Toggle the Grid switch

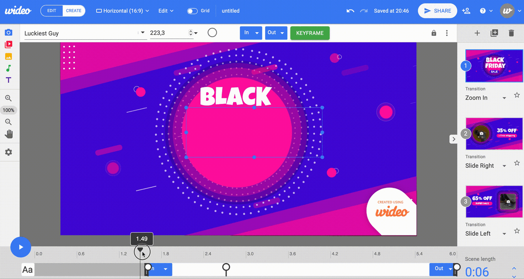[192, 11]
